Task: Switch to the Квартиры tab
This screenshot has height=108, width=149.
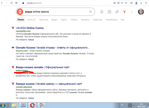Action: [x=98, y=20]
